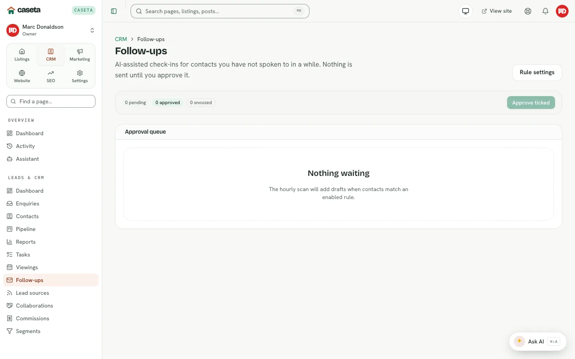Open the Marketing section
Screen dimensions: 575x359
(80, 55)
